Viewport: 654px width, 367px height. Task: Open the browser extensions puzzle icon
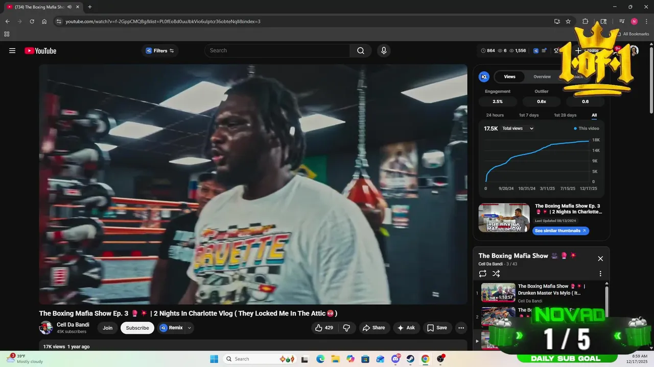[586, 21]
